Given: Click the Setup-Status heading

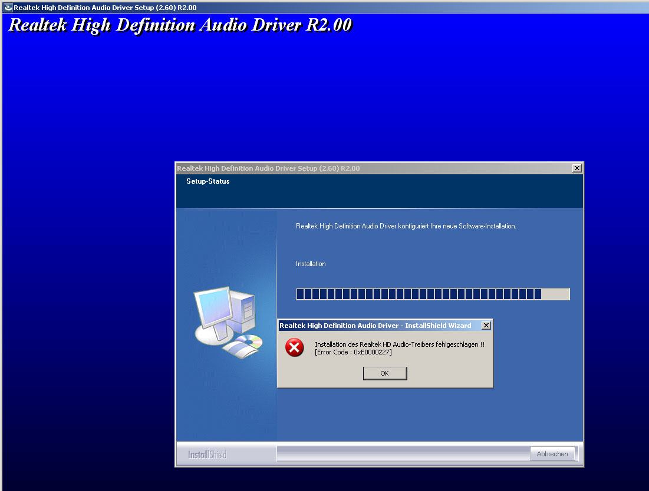Looking at the screenshot, I should coord(207,181).
